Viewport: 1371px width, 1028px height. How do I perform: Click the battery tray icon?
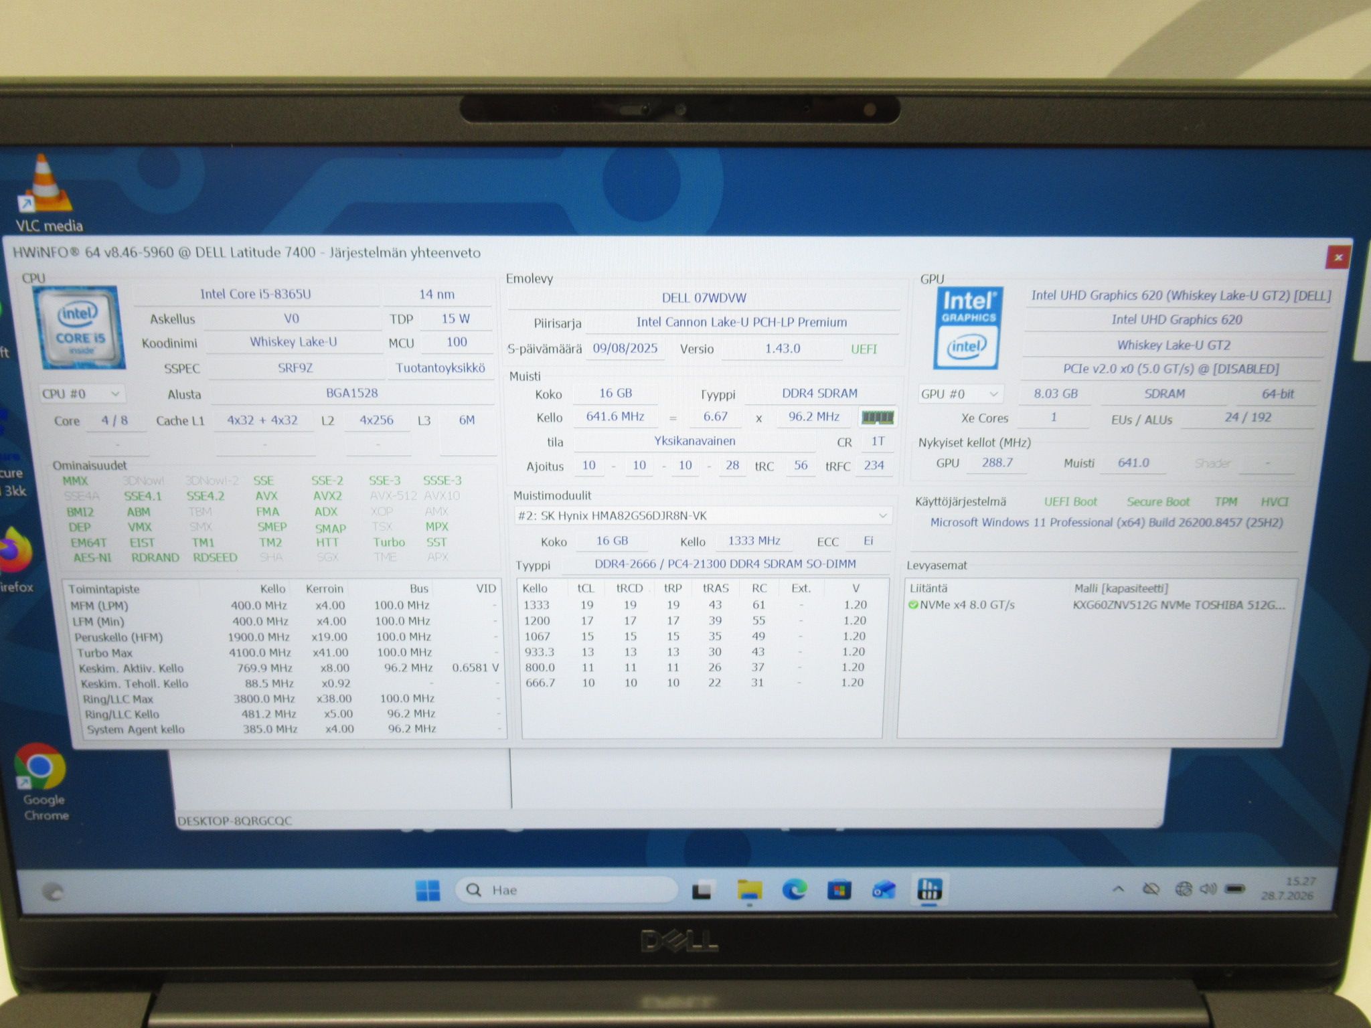[x=1234, y=889]
